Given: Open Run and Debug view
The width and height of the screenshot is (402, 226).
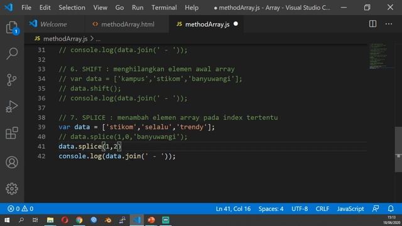Looking at the screenshot, I should tap(12, 107).
